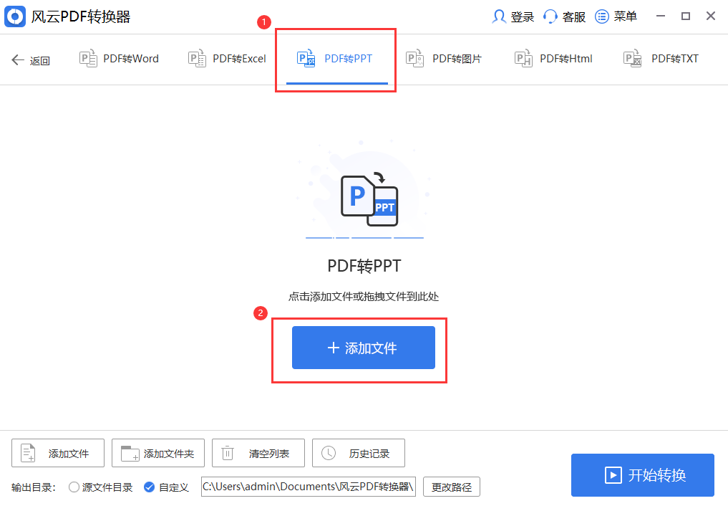Click the file-plus icon in bottom 添加文件
Screen dimensions: 728x511
pos(28,453)
